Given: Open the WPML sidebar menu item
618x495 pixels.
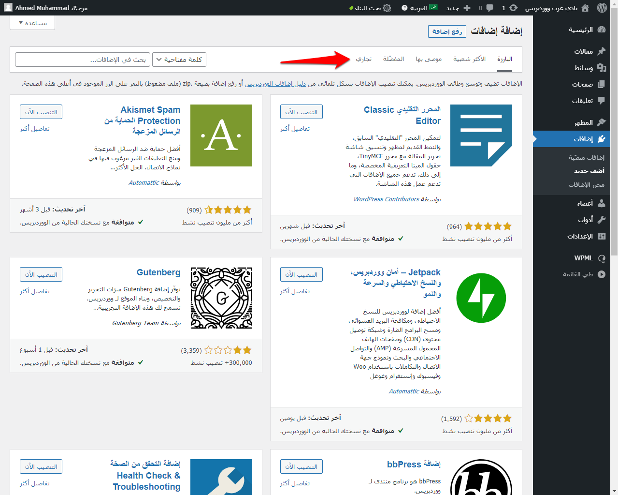Looking at the screenshot, I should tap(583, 258).
